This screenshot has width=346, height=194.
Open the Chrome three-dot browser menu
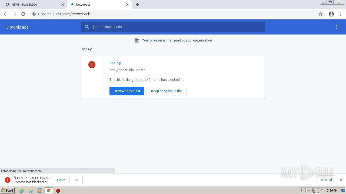coord(340,14)
